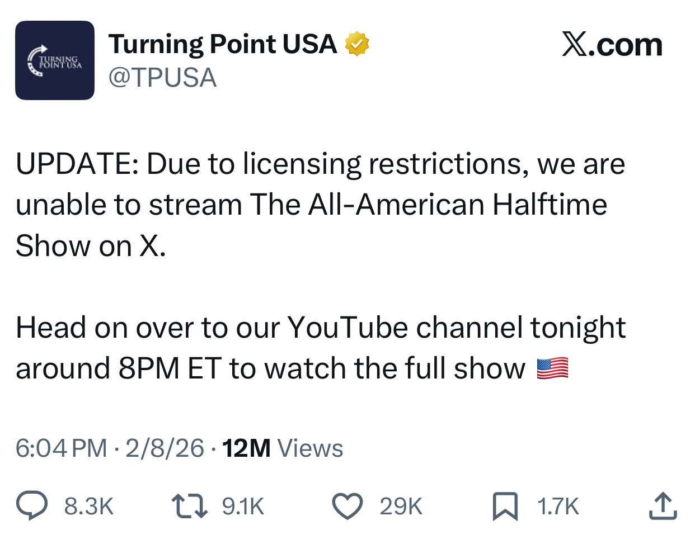
Task: Click the American flag emoji
Action: (552, 368)
